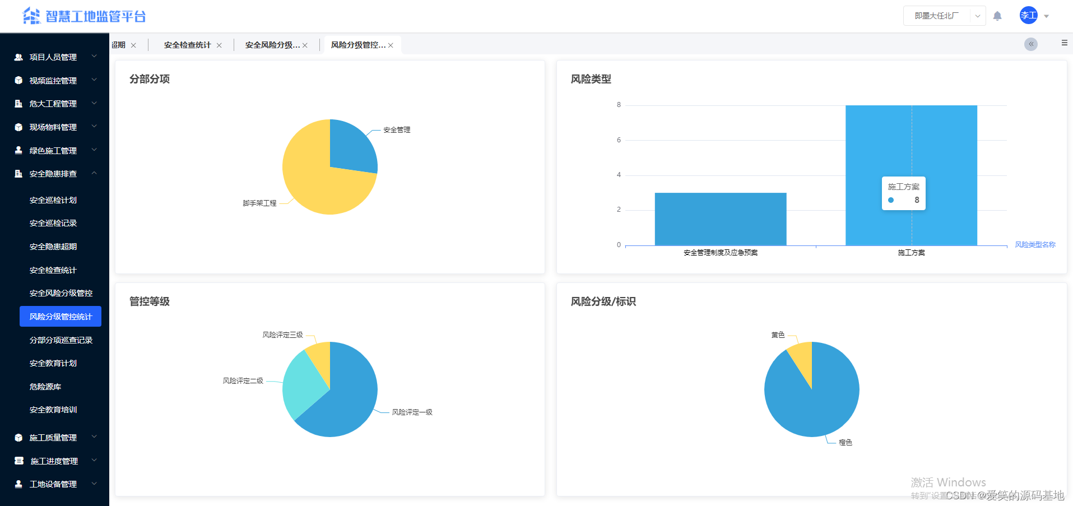This screenshot has height=506, width=1073.
Task: Open 安全教育计划 submenu item
Action: [x=53, y=363]
